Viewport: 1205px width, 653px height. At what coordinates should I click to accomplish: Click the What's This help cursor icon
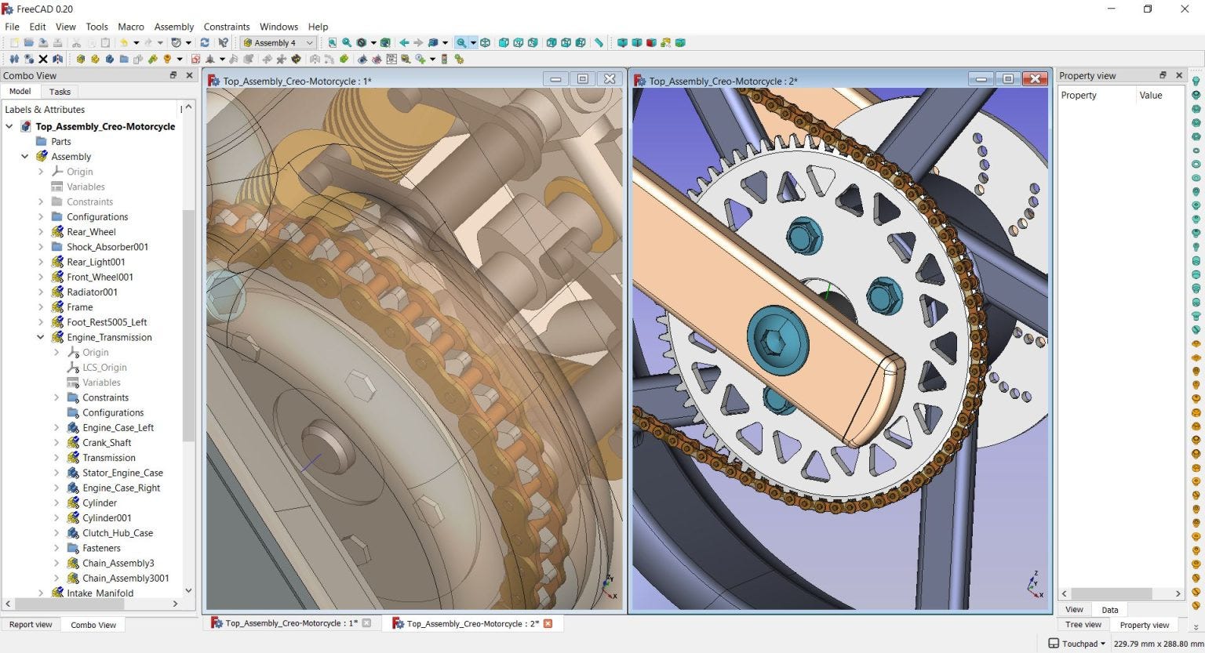coord(224,42)
